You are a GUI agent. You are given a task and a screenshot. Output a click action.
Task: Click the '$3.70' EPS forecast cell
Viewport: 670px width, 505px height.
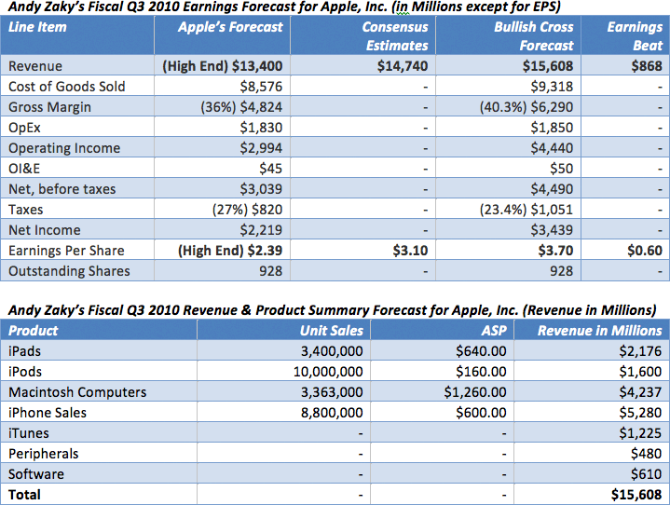555,251
